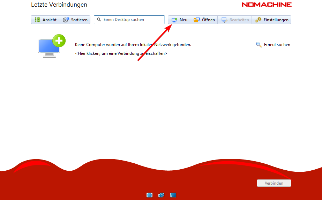Image resolution: width=322 pixels, height=200 pixels.
Task: Click the 'Hier klicken' create connection link
Action: coord(121,53)
